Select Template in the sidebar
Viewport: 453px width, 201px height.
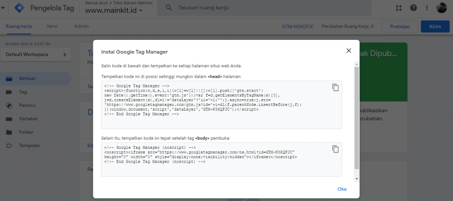pos(29,146)
